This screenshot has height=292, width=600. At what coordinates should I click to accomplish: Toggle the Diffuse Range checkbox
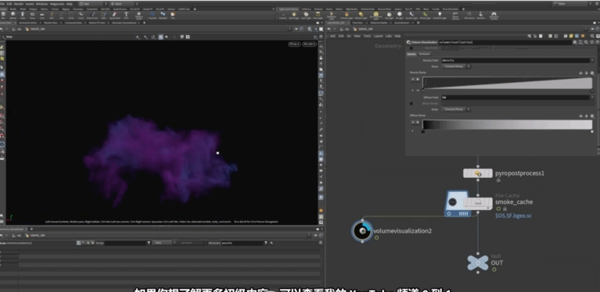[411, 103]
